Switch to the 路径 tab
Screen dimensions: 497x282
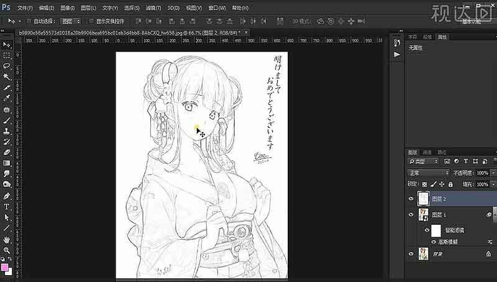coord(442,152)
